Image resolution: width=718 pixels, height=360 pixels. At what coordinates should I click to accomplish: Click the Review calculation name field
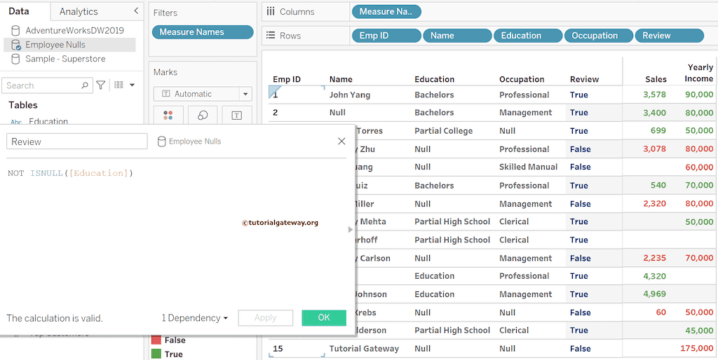tap(76, 141)
